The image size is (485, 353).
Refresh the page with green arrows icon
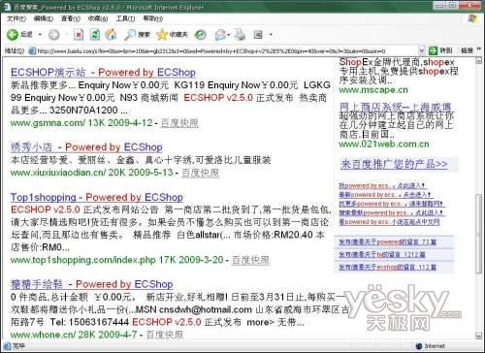[x=94, y=35]
